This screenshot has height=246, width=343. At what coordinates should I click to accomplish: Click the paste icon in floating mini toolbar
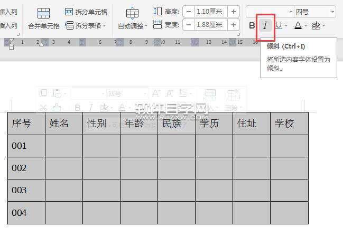57,93
